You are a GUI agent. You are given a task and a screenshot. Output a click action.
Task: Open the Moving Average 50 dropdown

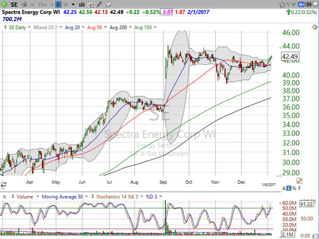point(86,197)
